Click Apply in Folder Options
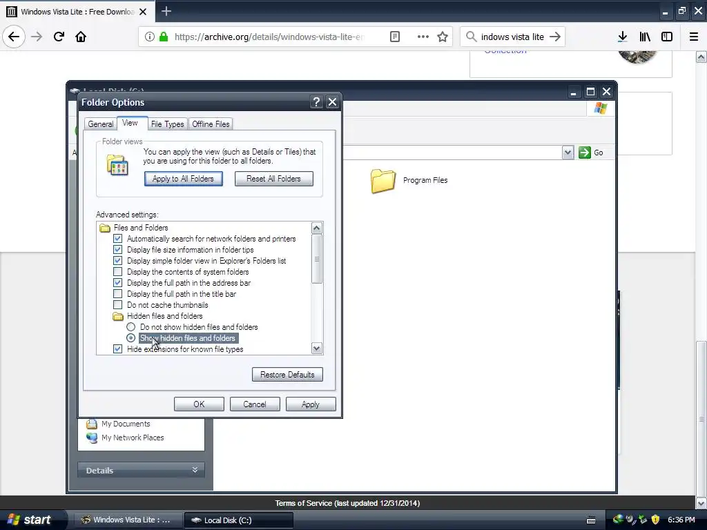Image resolution: width=707 pixels, height=530 pixels. (311, 404)
